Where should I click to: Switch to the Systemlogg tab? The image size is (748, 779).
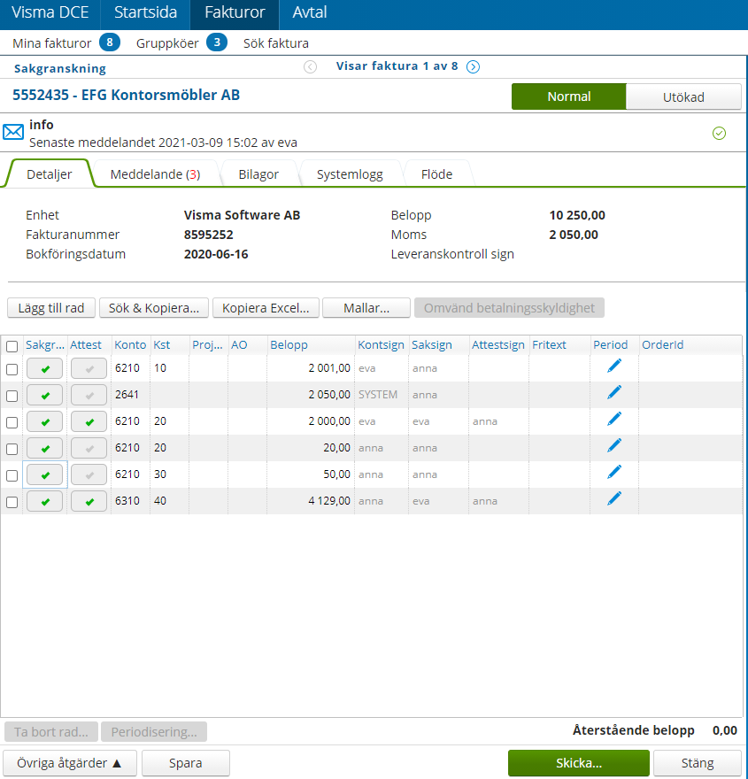pos(350,174)
